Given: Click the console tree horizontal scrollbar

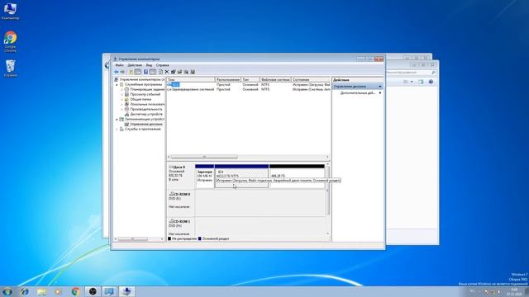Looking at the screenshot, I should [x=139, y=239].
